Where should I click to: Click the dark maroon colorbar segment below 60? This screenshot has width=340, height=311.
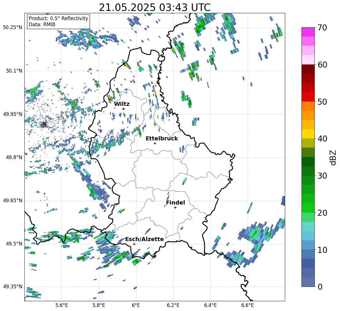308,69
